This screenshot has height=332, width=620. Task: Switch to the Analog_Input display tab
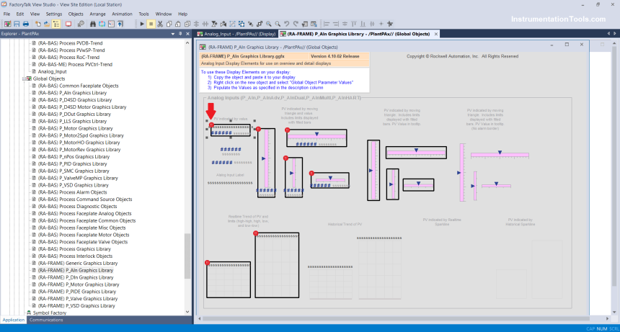(236, 34)
